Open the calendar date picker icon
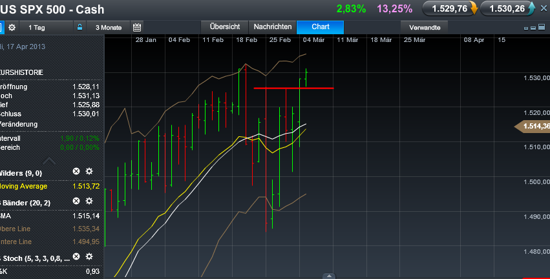The image size is (550, 279). tap(137, 27)
